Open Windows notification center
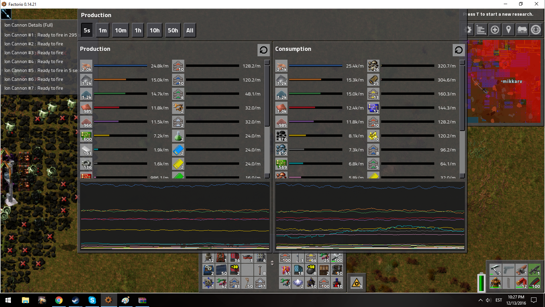 pos(534,300)
